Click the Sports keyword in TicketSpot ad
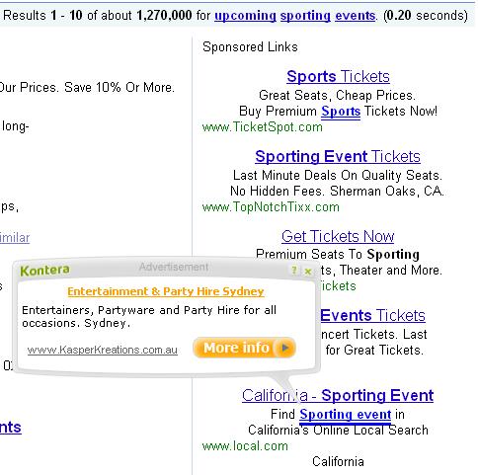Screen dimensions: 478x475 point(341,112)
